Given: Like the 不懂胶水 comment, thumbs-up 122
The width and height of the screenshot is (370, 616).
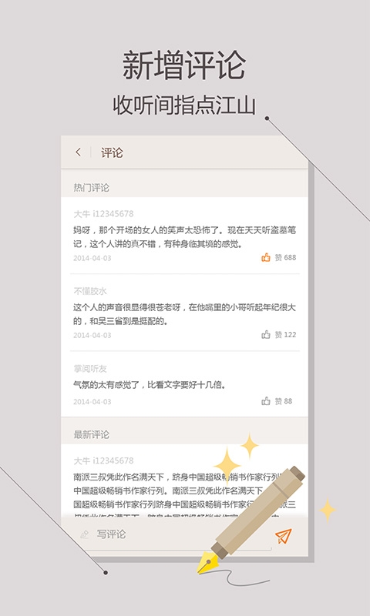Looking at the screenshot, I should pyautogui.click(x=266, y=335).
